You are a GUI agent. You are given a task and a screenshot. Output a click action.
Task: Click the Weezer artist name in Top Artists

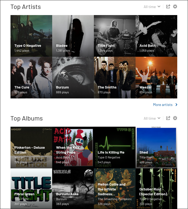pos(146,87)
